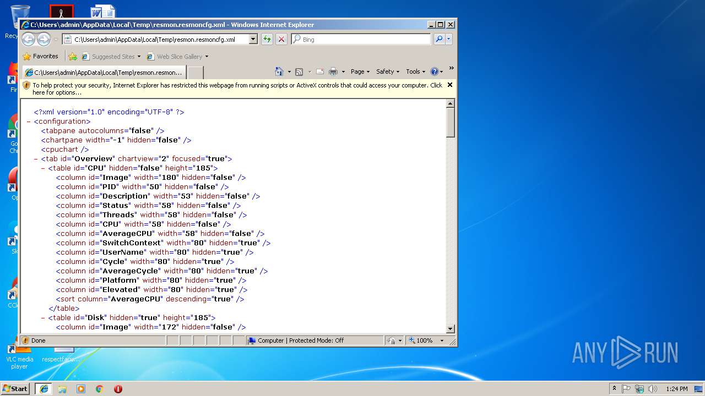This screenshot has width=705, height=396.
Task: Click the column id PID line
Action: (142, 186)
